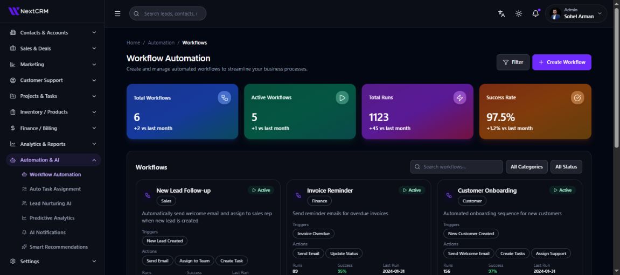Click the Sales & Deals briefcase icon

(12, 48)
